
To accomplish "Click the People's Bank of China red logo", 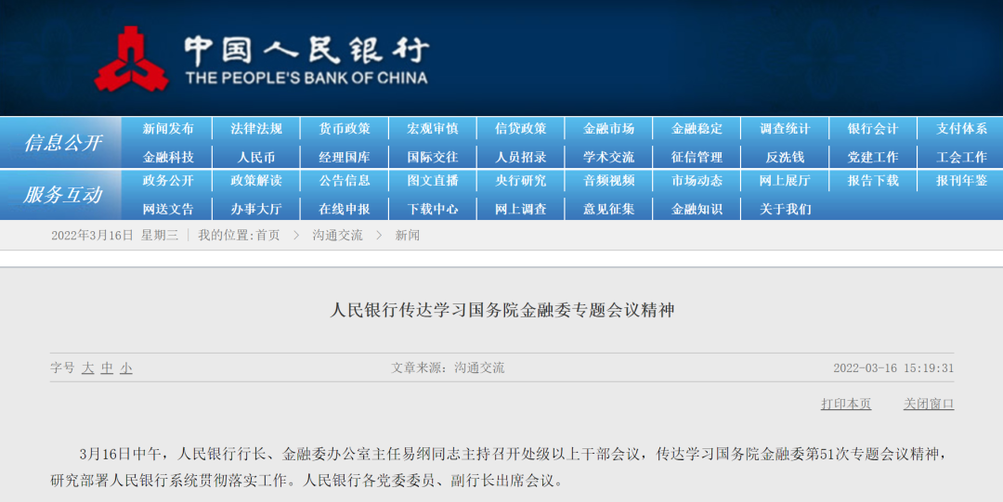I will pos(131,58).
